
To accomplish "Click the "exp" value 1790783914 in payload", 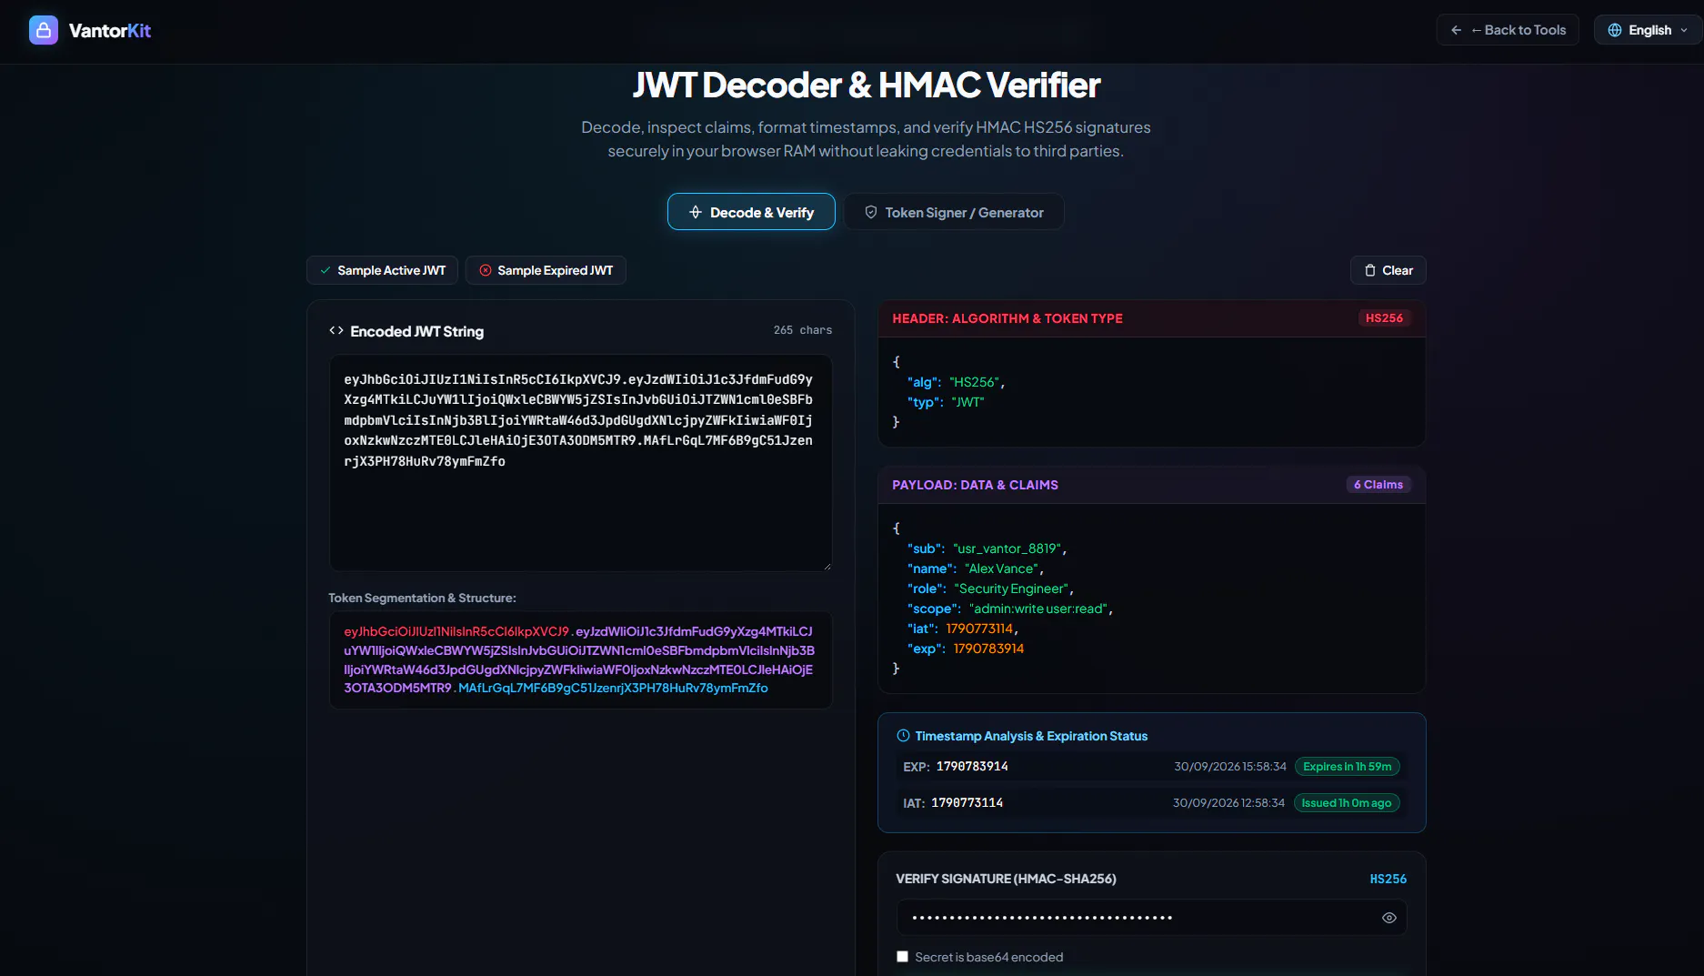I will 988,649.
